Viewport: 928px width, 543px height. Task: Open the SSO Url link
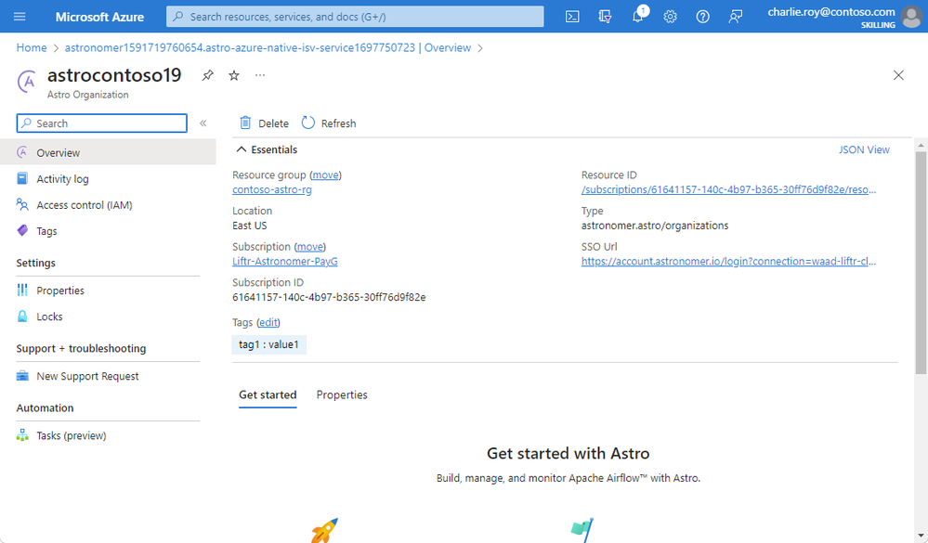728,262
